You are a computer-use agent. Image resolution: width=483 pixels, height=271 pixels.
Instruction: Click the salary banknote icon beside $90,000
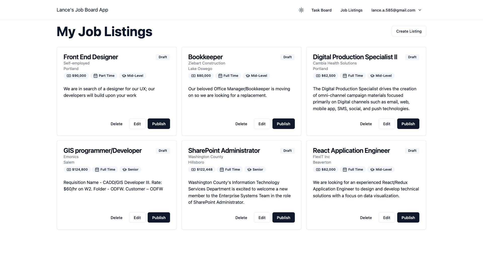click(x=69, y=76)
